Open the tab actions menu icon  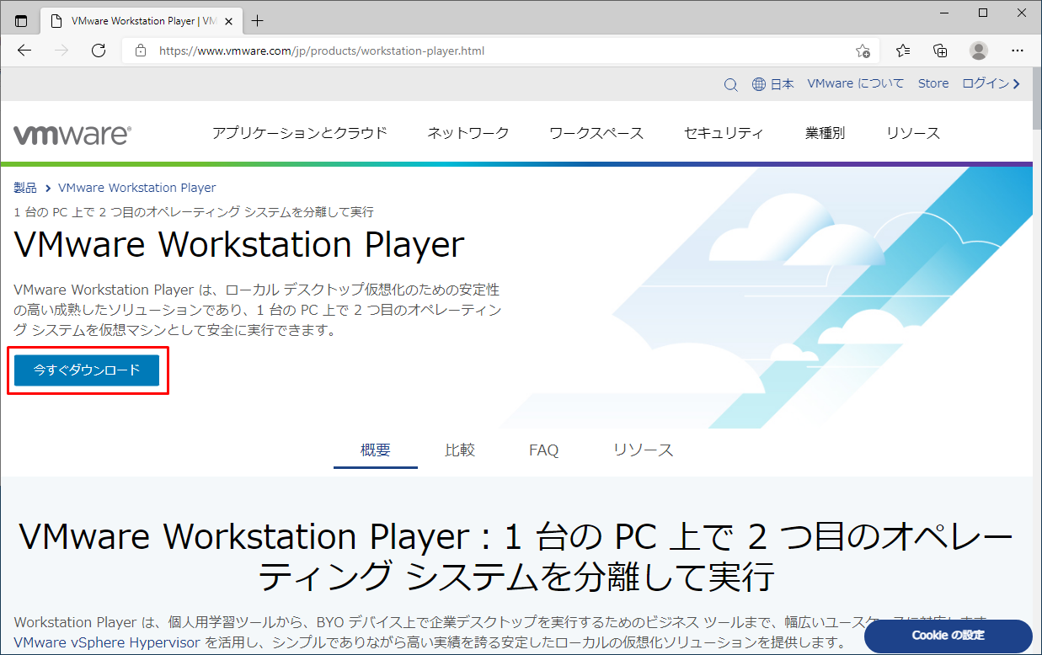21,20
